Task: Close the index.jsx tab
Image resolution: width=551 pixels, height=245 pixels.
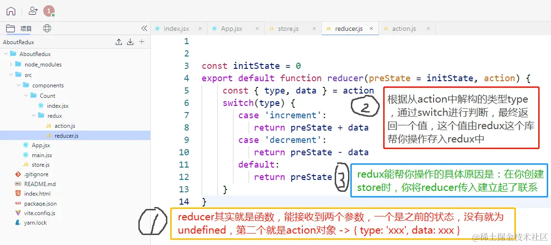Action: point(200,29)
